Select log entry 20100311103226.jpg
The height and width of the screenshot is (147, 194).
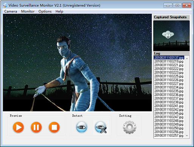pyautogui.click(x=169, y=80)
